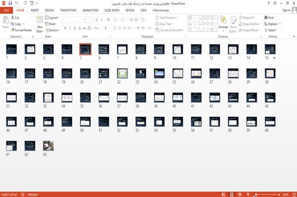297x197 pixels.
Task: Toggle center text alignment
Action: (119, 28)
